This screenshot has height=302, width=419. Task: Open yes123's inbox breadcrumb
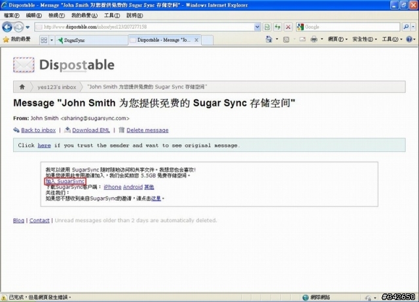coord(57,87)
